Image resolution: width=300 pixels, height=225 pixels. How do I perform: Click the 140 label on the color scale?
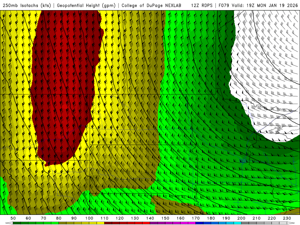pyautogui.click(x=150, y=218)
